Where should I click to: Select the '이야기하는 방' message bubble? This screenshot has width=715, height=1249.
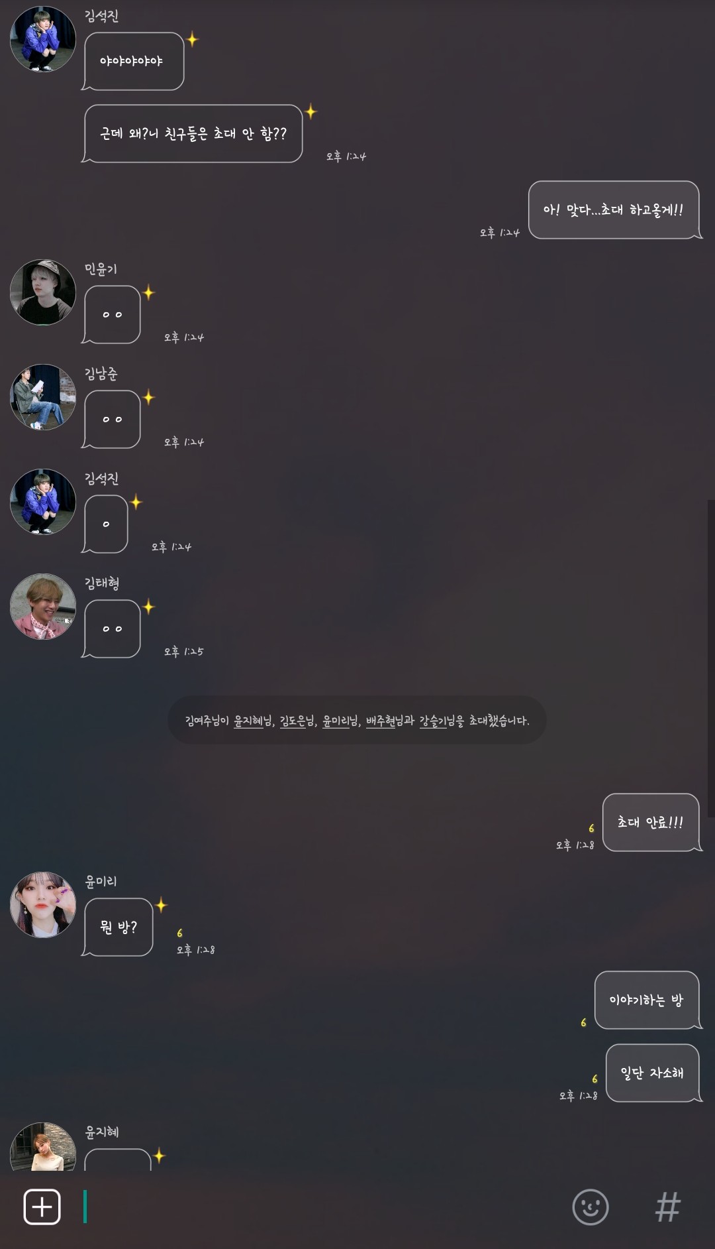647,1000
